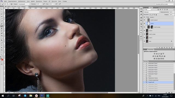Create new snapshot camera icon in History
The height and width of the screenshot is (98, 175).
point(169,93)
